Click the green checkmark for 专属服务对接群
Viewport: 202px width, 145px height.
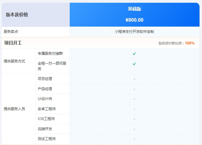(x=134, y=53)
